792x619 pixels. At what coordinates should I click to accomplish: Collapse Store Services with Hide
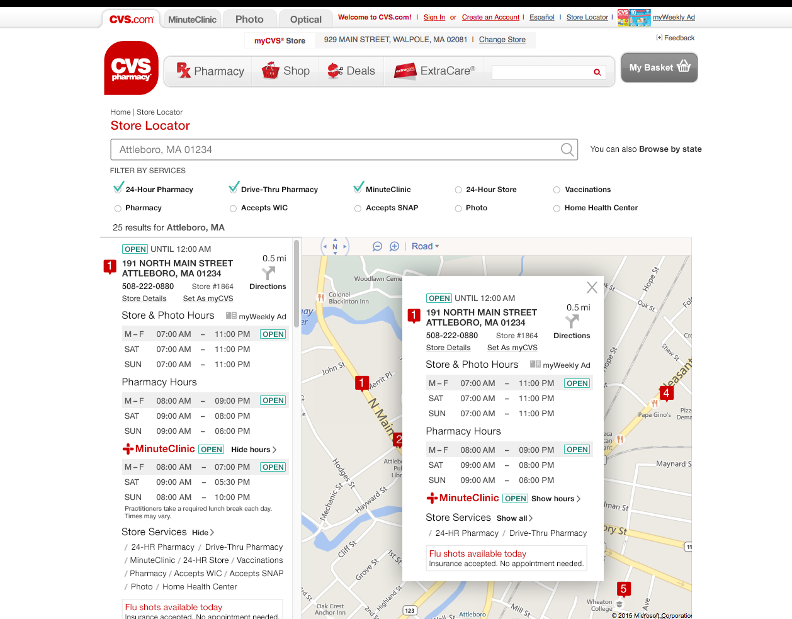pos(203,533)
